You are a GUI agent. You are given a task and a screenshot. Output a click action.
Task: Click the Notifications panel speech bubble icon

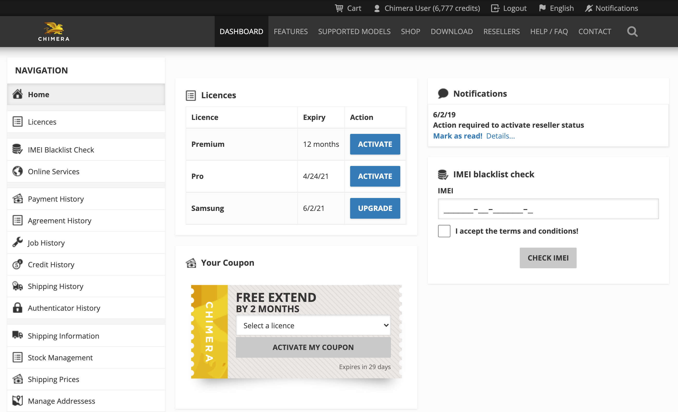coord(443,94)
